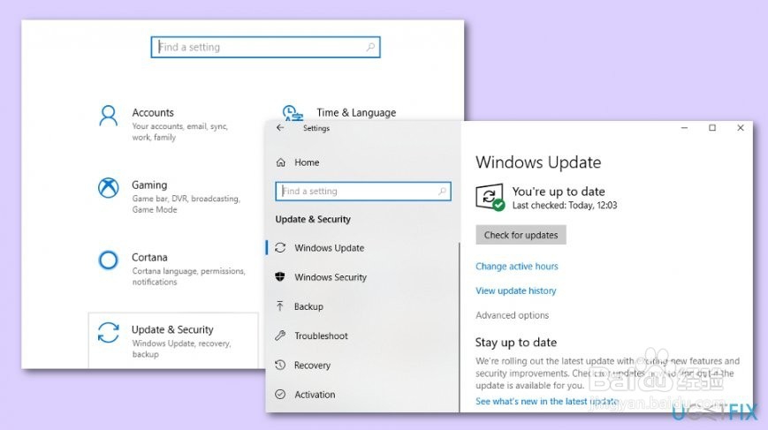Click the Time & Language icon
Image resolution: width=768 pixels, height=430 pixels.
coord(293,113)
